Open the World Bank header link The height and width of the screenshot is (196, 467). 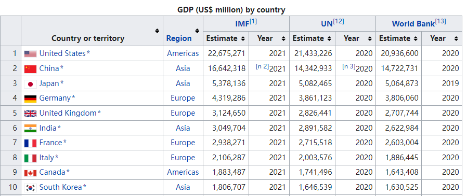click(x=413, y=24)
